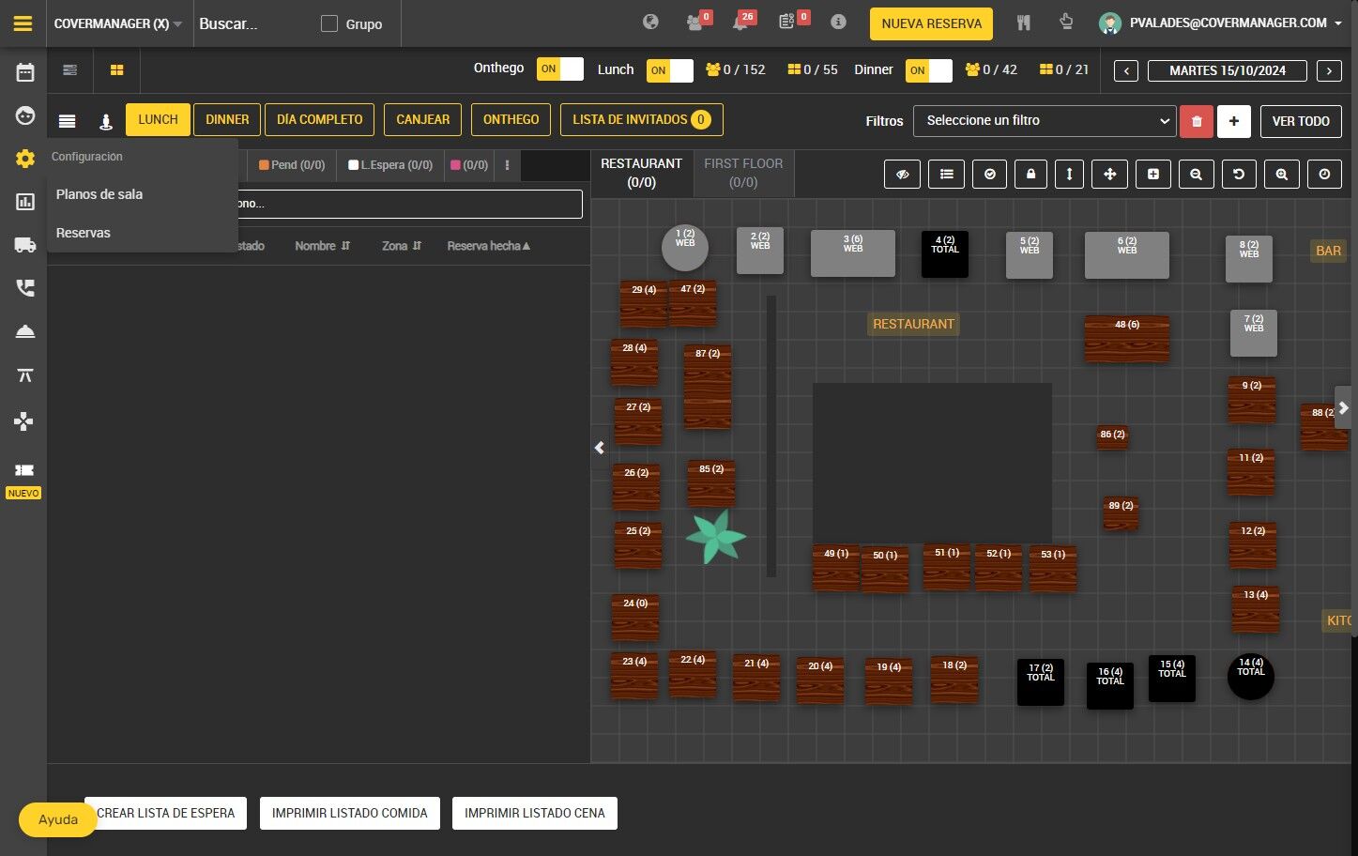The height and width of the screenshot is (856, 1358).
Task: Switch to grid floor plan view icon
Action: (117, 70)
